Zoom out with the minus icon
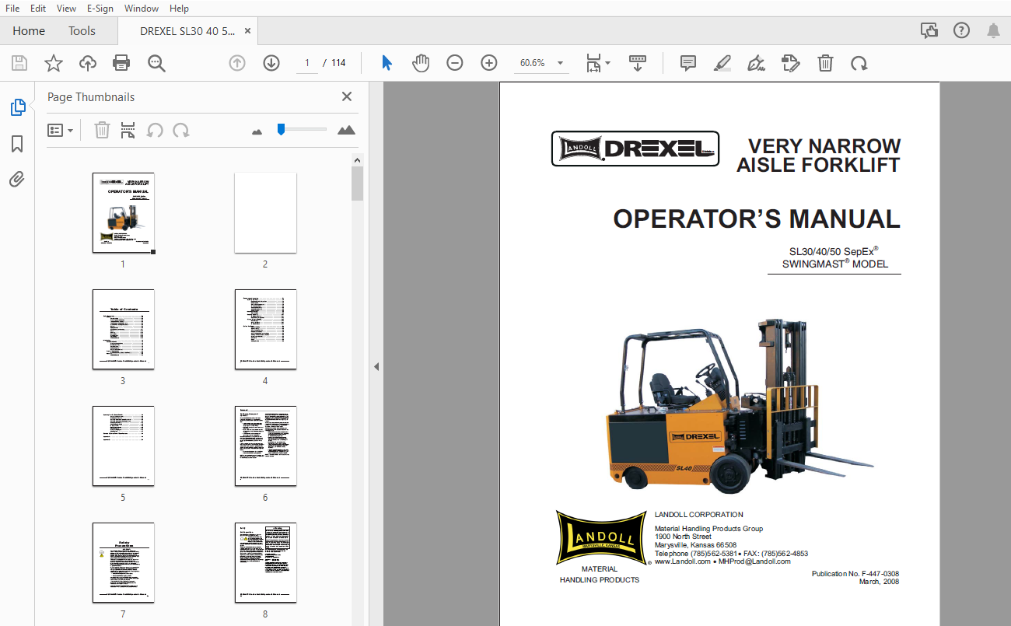The height and width of the screenshot is (626, 1011). pos(455,63)
